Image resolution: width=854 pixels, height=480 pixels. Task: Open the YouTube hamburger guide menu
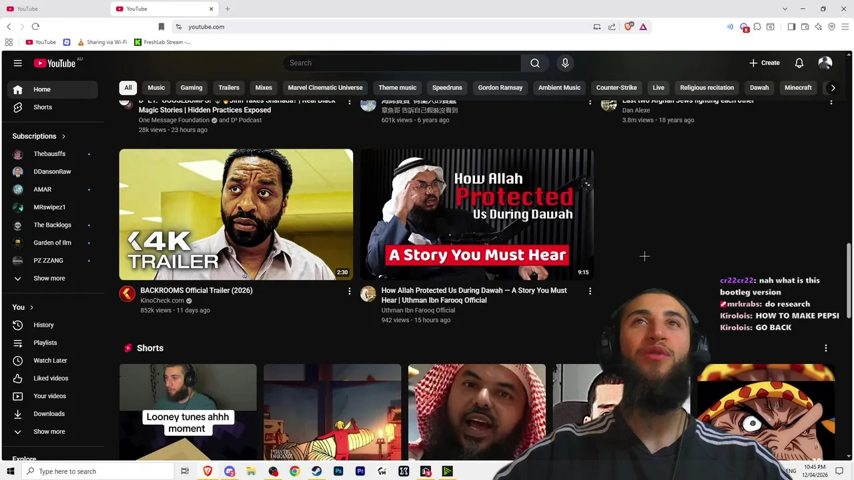pos(18,63)
